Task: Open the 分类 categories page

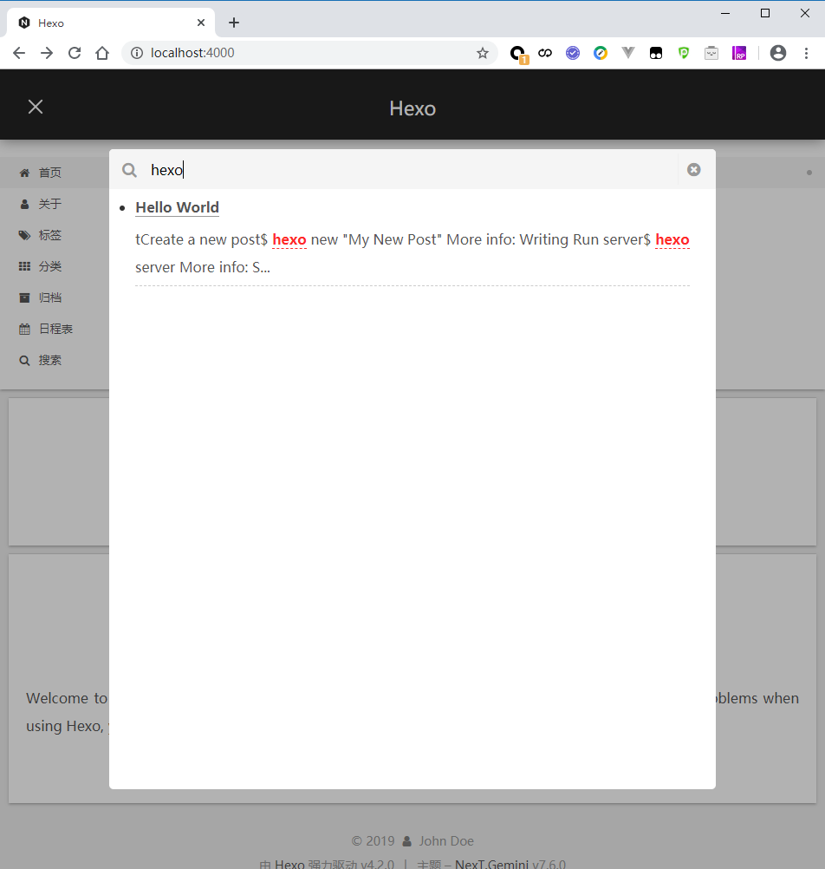Action: pyautogui.click(x=49, y=266)
